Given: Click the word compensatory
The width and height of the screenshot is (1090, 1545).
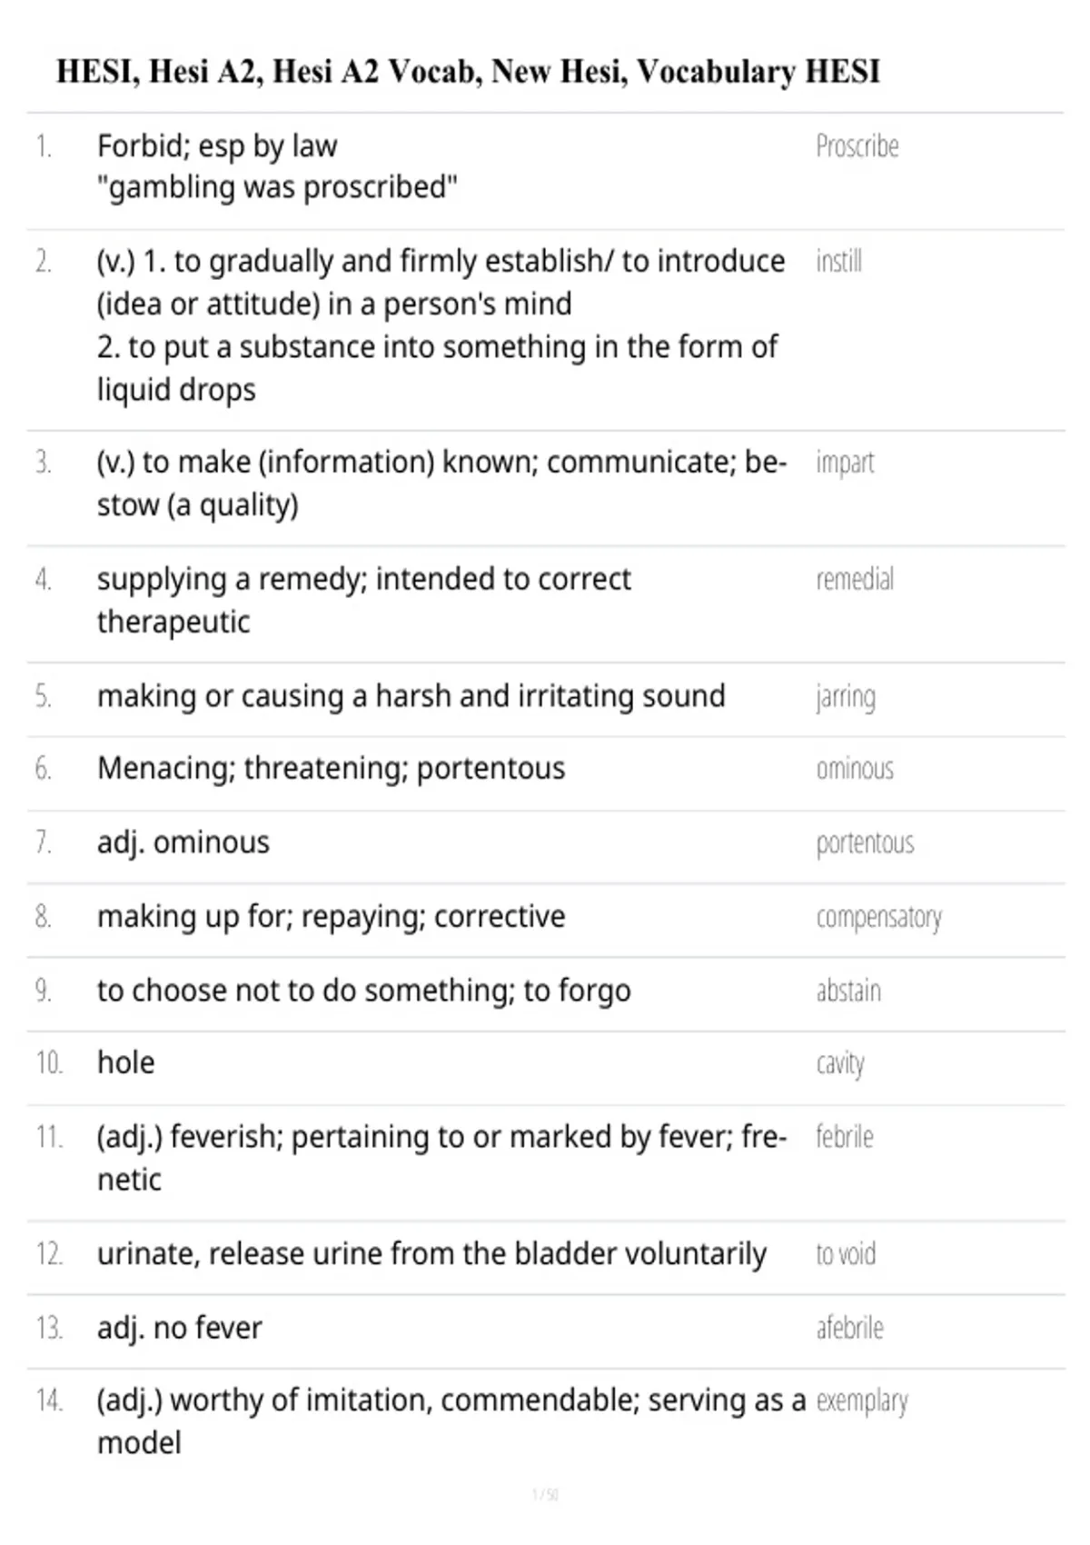Looking at the screenshot, I should click(878, 918).
